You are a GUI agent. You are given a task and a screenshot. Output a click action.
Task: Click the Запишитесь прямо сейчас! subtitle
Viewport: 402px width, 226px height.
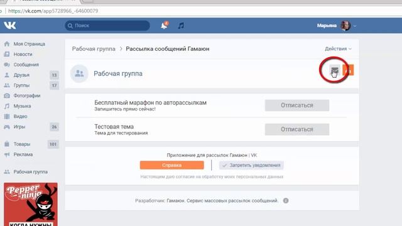[x=125, y=109]
